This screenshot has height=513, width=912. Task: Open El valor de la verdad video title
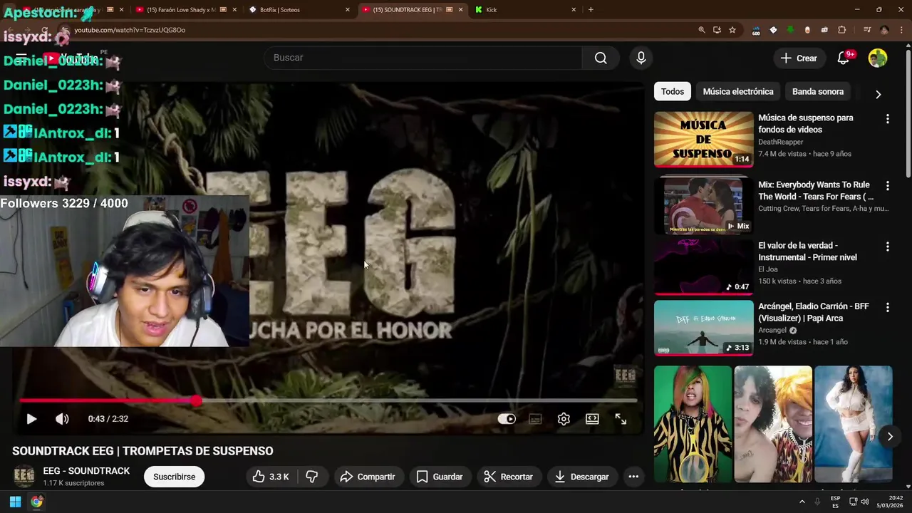(807, 251)
